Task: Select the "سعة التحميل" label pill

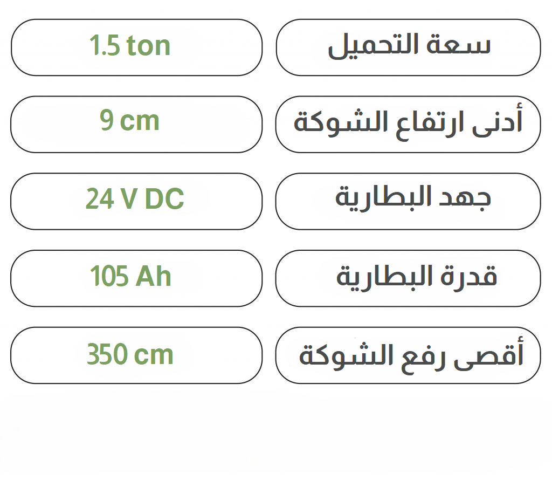Action: coord(408,47)
